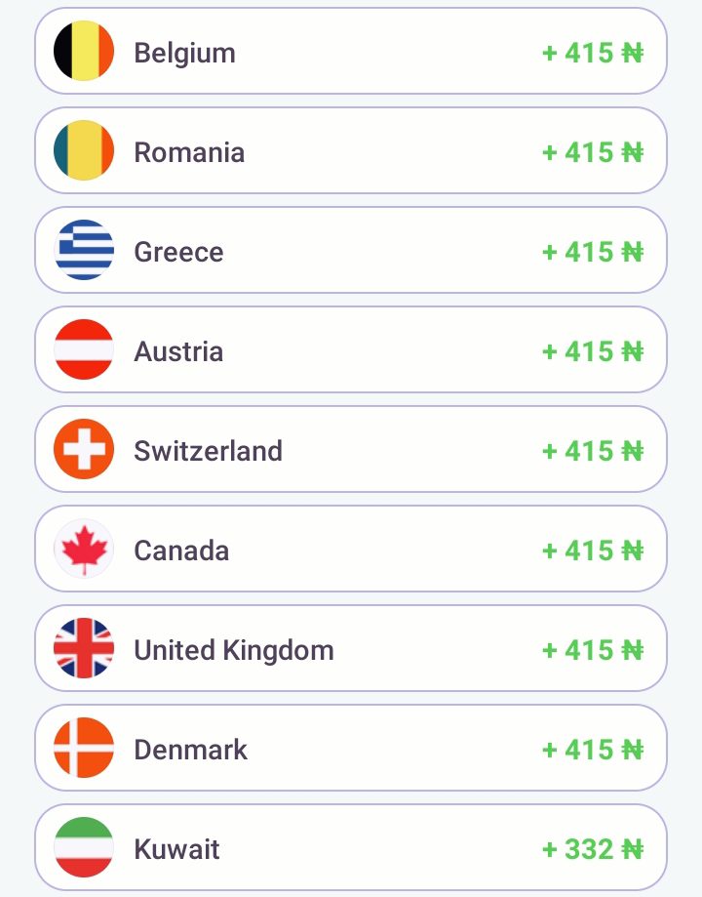Tap the Austria flag icon
The width and height of the screenshot is (702, 897).
pos(84,350)
